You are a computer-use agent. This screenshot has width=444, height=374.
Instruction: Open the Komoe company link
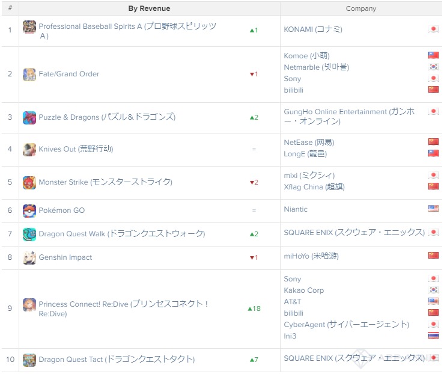(306, 55)
